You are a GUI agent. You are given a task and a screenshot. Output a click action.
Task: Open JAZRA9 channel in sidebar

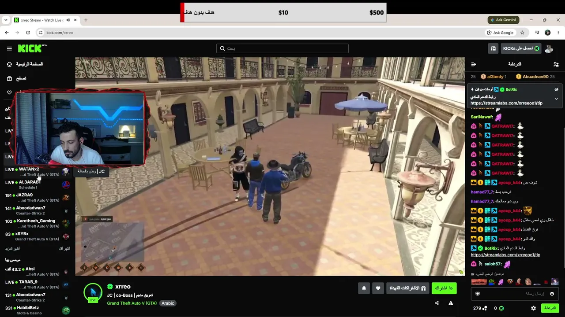tap(38, 198)
